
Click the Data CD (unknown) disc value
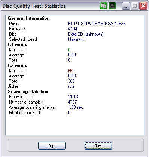coord(85,34)
